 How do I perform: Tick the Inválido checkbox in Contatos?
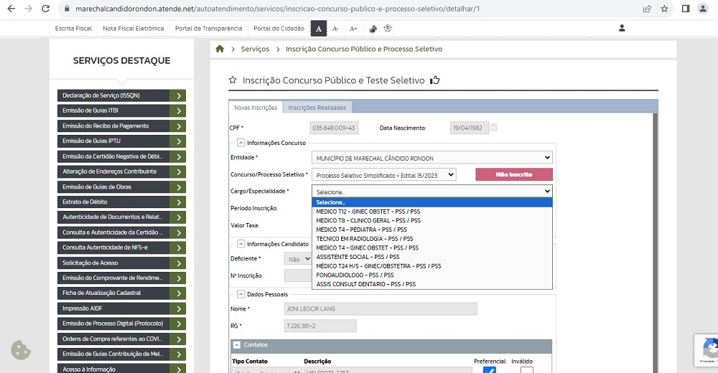[x=526, y=370]
